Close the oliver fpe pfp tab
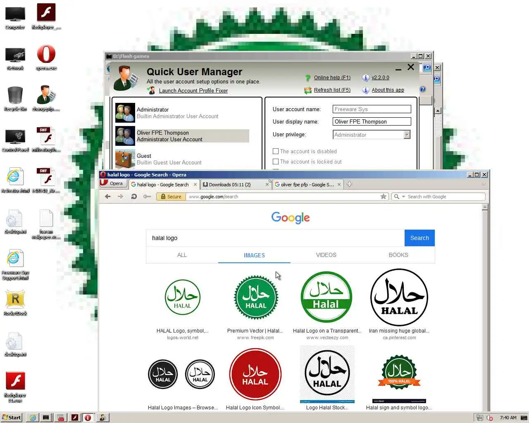 click(339, 185)
